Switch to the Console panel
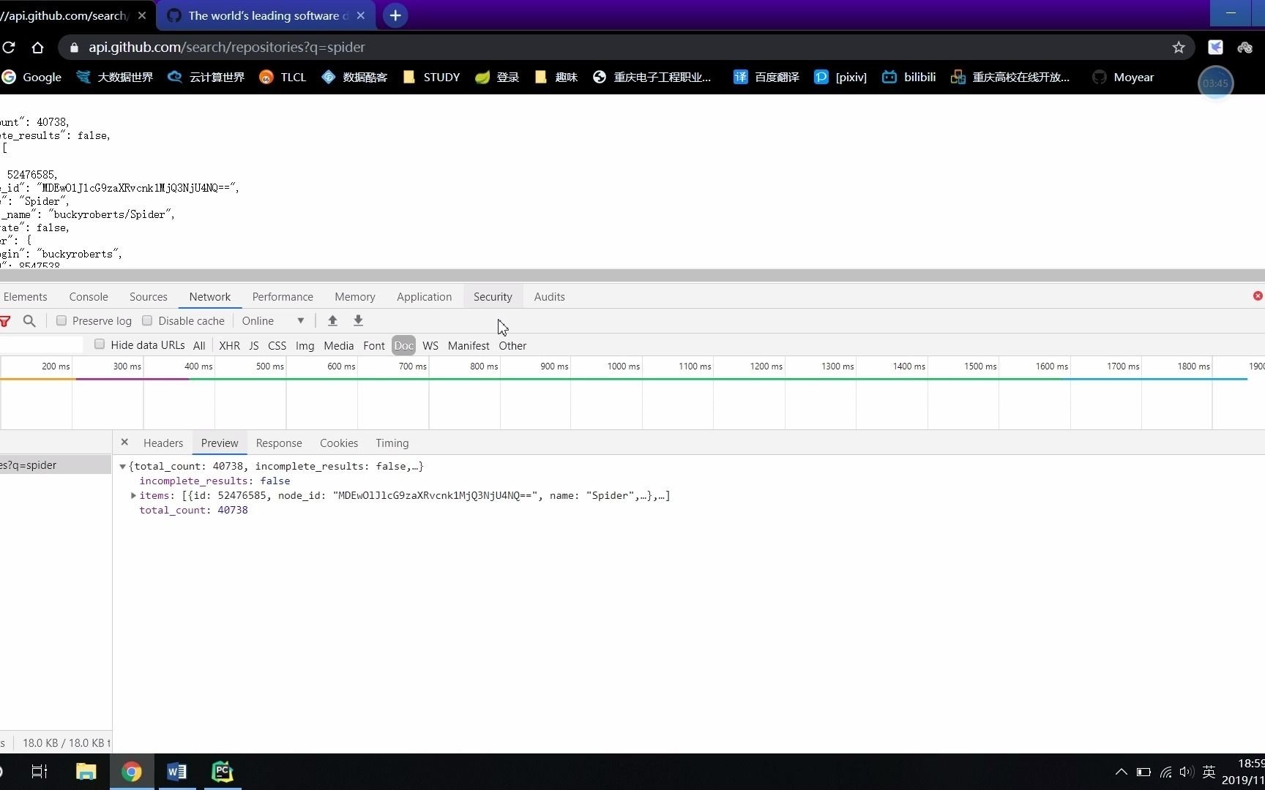 tap(88, 296)
